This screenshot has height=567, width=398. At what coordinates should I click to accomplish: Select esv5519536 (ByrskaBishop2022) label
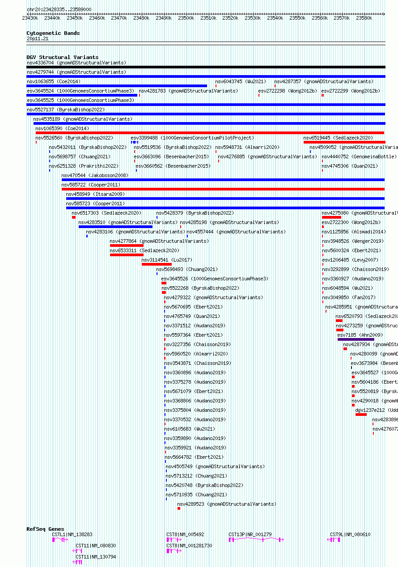tap(173, 147)
